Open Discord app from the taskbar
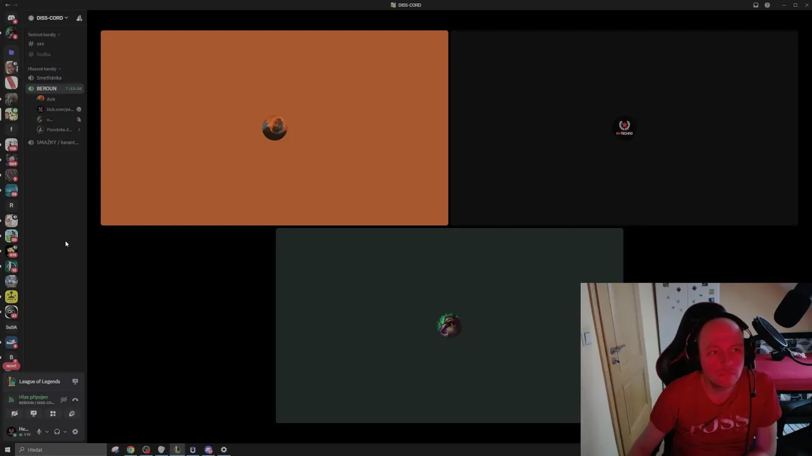This screenshot has width=812, height=456. coord(209,450)
